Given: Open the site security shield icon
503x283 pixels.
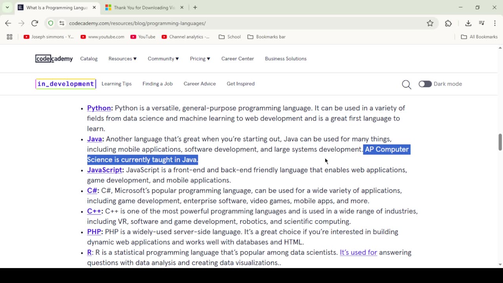Looking at the screenshot, I should point(51,23).
